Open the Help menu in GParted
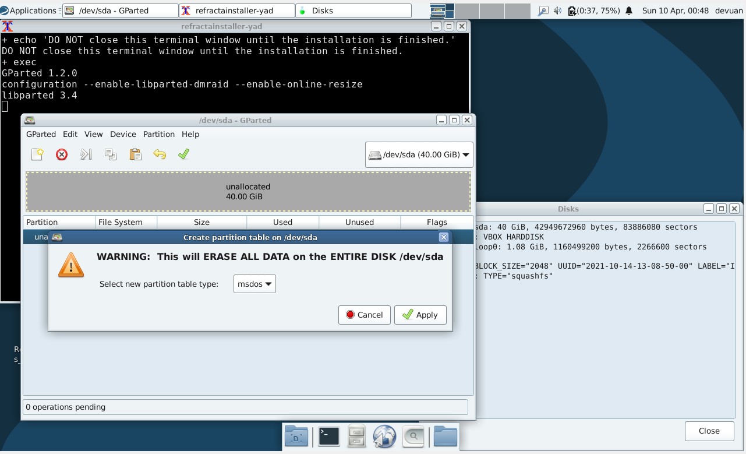Viewport: 746px width, 454px height. (190, 134)
